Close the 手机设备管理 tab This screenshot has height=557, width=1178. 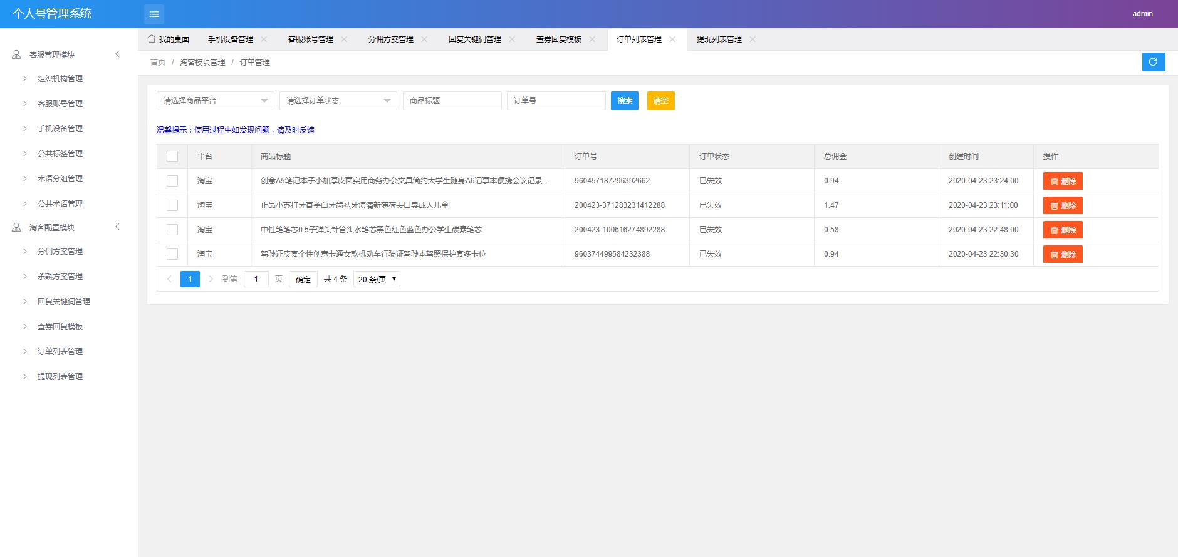point(264,39)
